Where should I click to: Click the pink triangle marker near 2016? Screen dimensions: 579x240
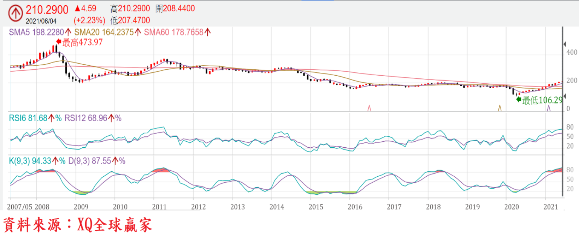tap(369, 108)
